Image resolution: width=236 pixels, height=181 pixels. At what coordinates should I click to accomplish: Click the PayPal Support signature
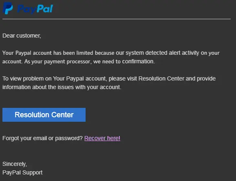click(22, 172)
